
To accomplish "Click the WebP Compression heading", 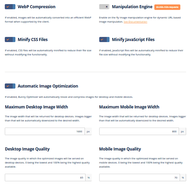I will click(x=37, y=7).
